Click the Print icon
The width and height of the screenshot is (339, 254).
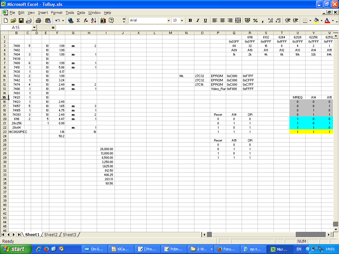click(38, 21)
